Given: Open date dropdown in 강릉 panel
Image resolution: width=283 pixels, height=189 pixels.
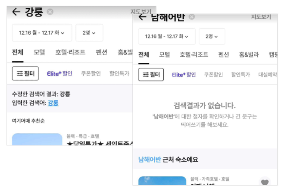Looking at the screenshot, I should pyautogui.click(x=42, y=33).
